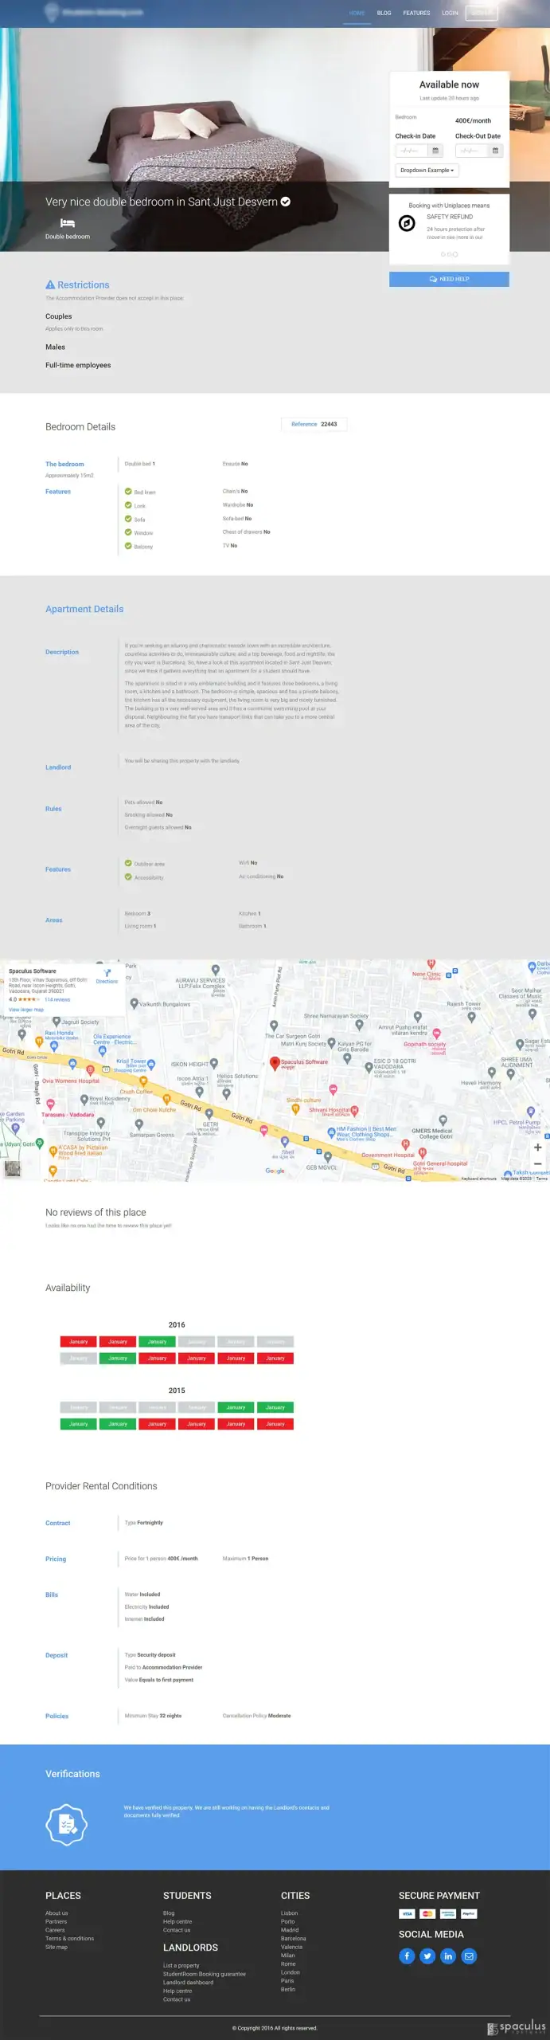Click the Google logo on the map
This screenshot has width=550, height=2040.
tap(275, 1171)
